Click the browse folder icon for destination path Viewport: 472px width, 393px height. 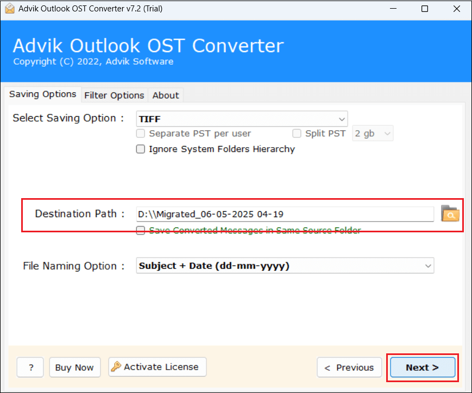pyautogui.click(x=450, y=213)
